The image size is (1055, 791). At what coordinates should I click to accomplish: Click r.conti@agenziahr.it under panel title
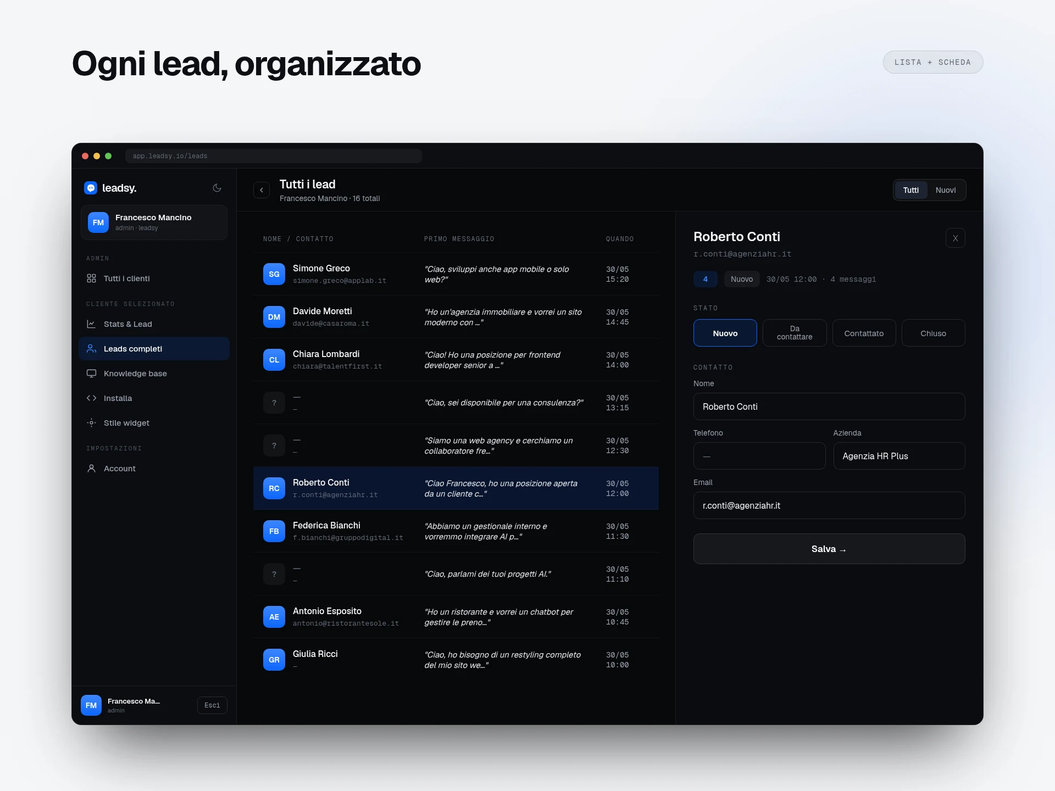742,254
